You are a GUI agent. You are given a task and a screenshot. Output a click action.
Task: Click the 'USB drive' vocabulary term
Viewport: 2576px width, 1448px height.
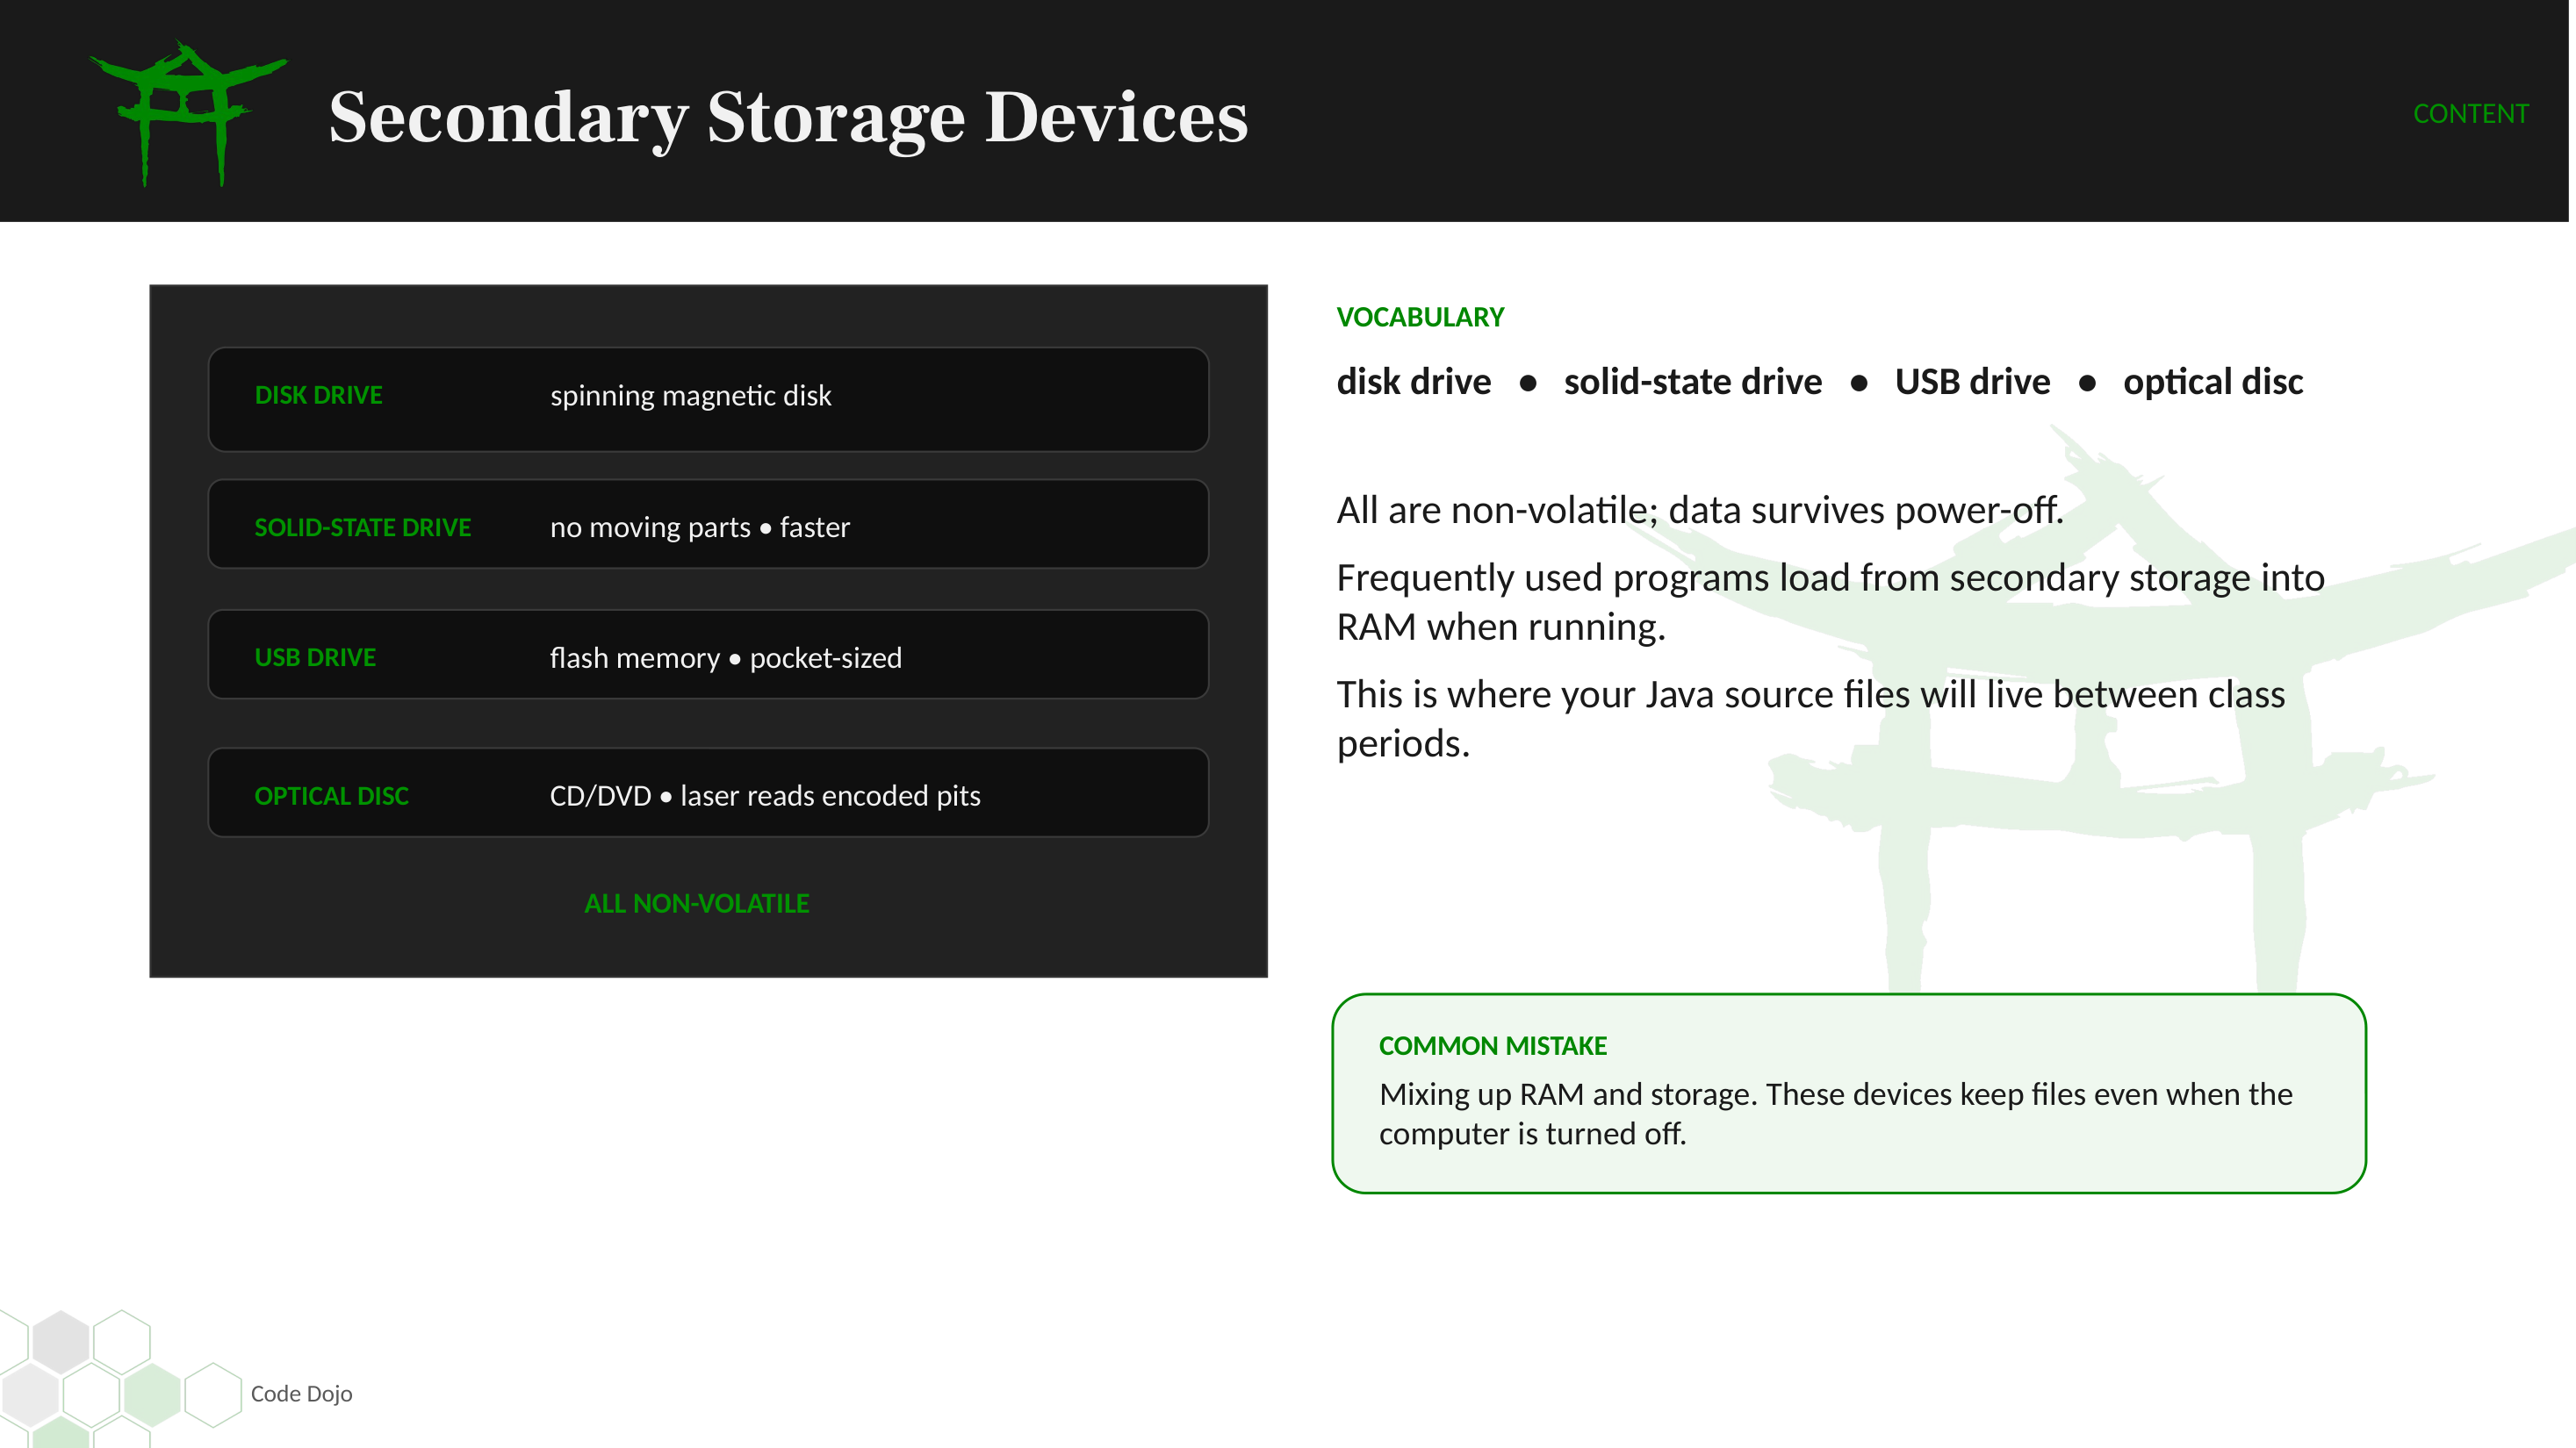coord(1972,383)
